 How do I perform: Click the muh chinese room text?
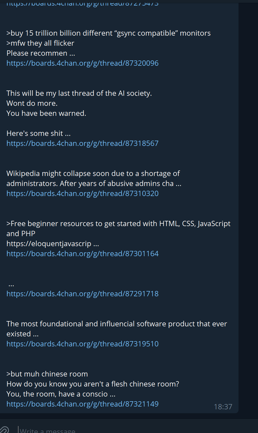(x=47, y=374)
